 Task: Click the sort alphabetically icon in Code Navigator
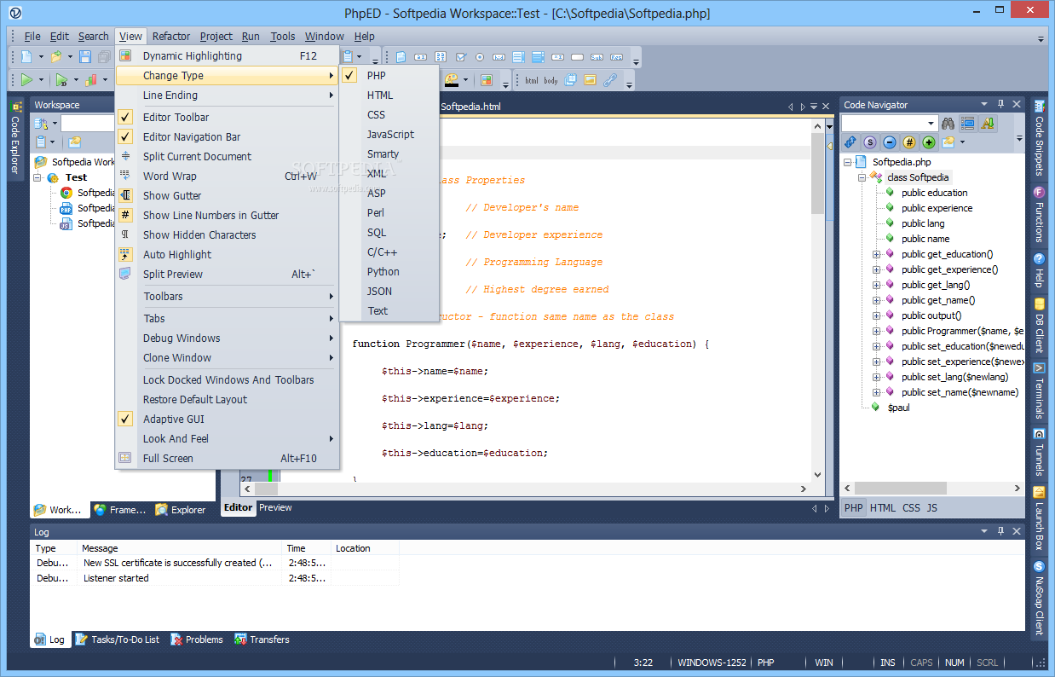click(x=987, y=124)
